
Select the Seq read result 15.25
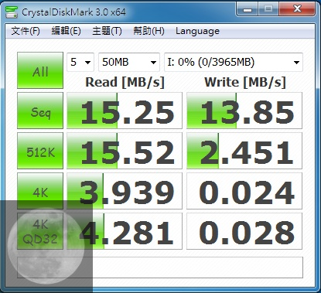tap(125, 111)
